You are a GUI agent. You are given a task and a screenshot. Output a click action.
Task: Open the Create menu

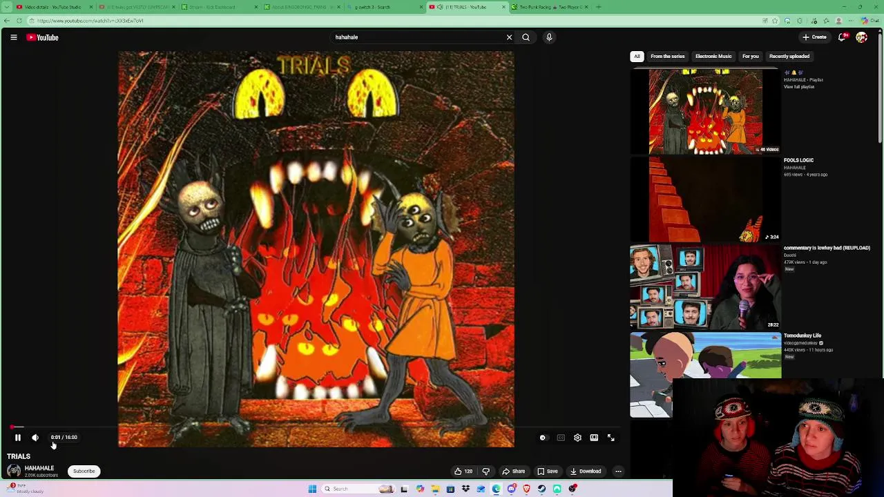814,37
